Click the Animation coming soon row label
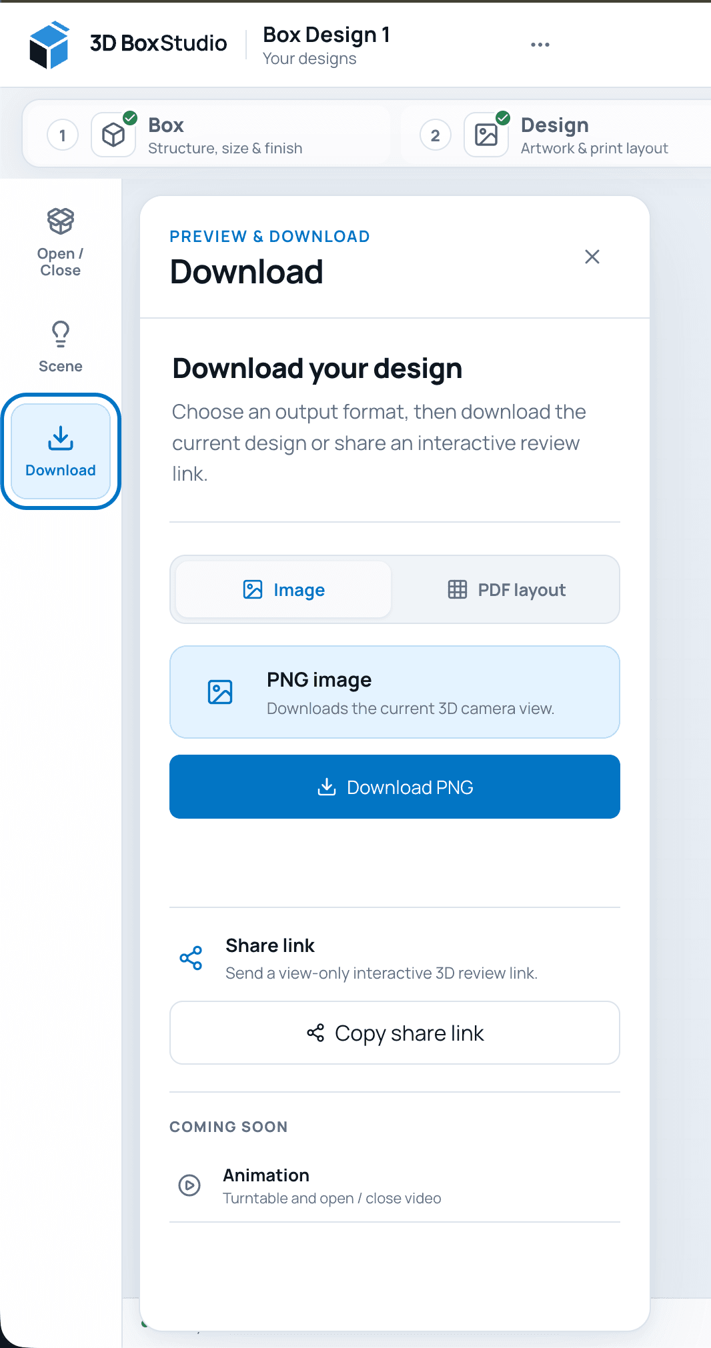The height and width of the screenshot is (1348, 711). (x=266, y=1175)
